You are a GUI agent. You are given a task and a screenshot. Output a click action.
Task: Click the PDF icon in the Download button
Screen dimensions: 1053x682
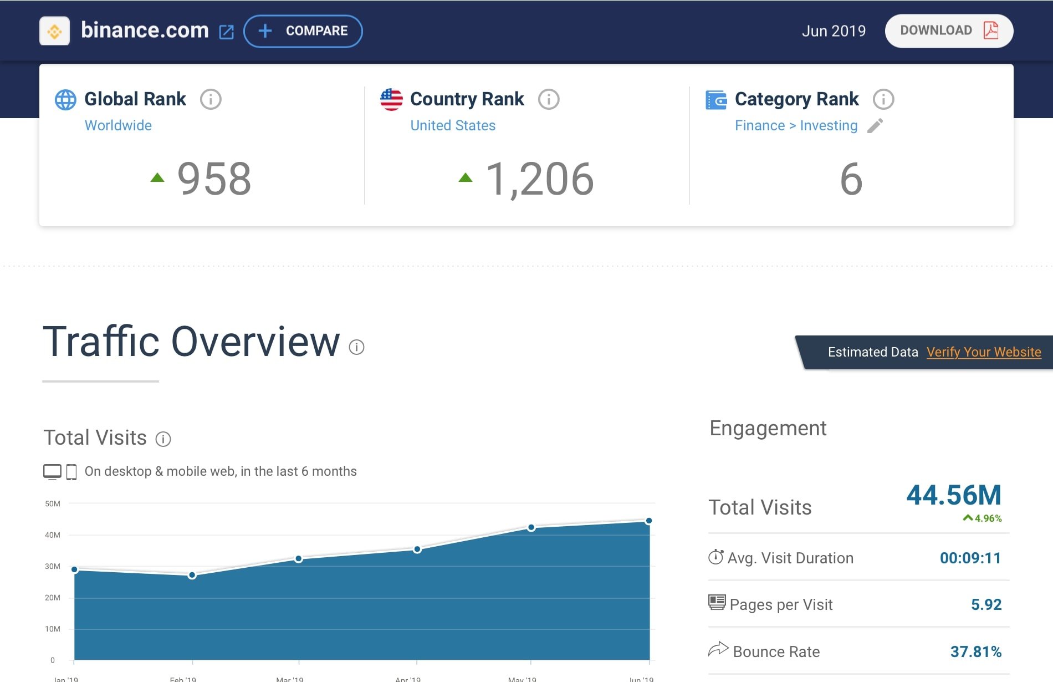[x=991, y=30]
